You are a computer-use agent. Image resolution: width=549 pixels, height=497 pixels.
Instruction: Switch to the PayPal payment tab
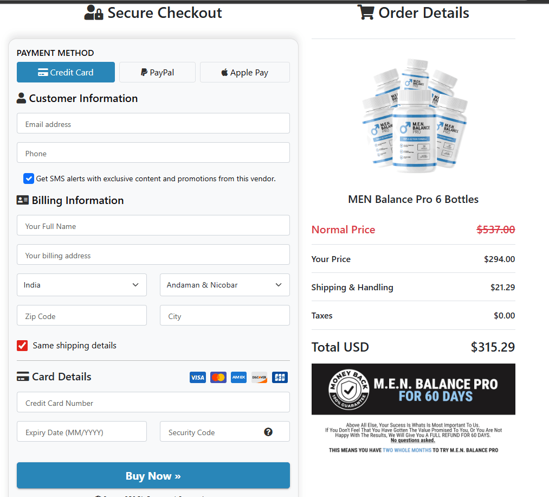[157, 72]
